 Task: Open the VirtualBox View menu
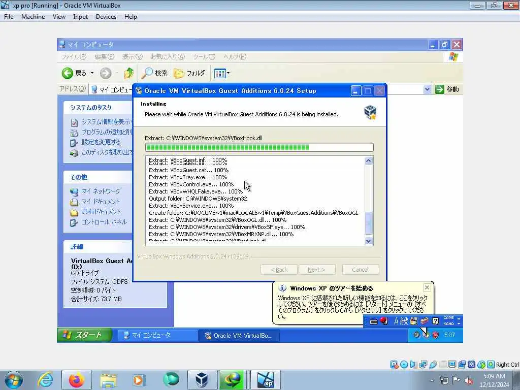pos(59,17)
